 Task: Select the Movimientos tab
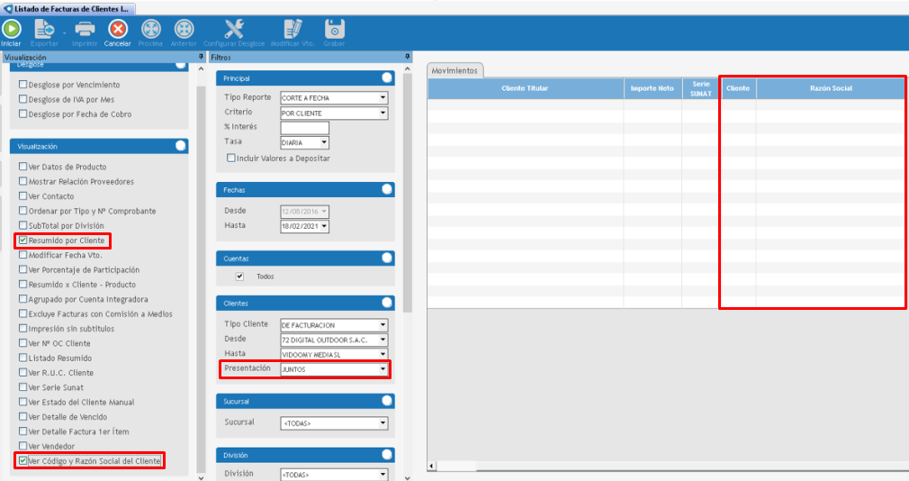[x=454, y=70]
